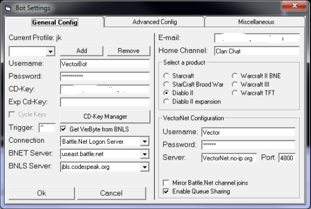
Task: Expand the BNLS Server dropdown arrow
Action: click(145, 167)
